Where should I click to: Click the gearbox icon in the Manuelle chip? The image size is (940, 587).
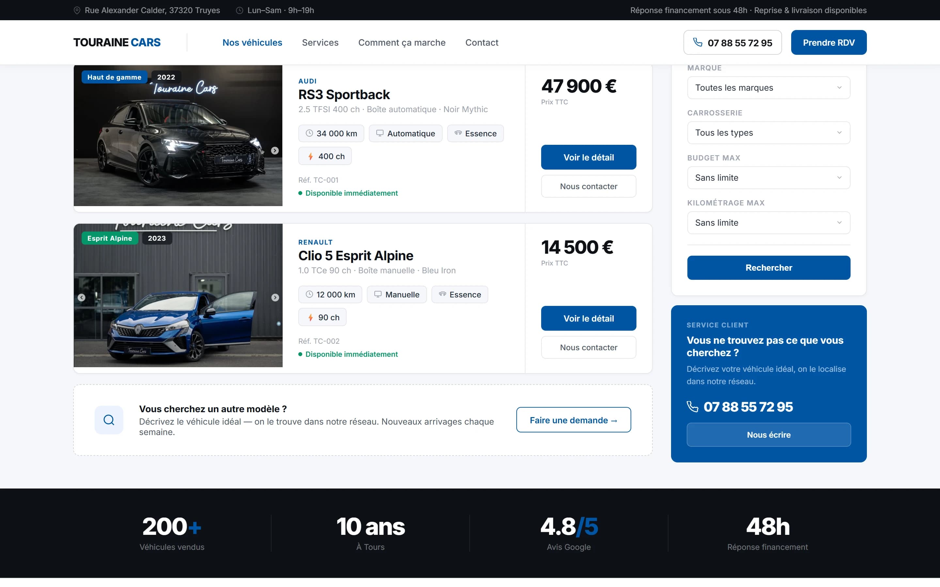click(x=378, y=294)
